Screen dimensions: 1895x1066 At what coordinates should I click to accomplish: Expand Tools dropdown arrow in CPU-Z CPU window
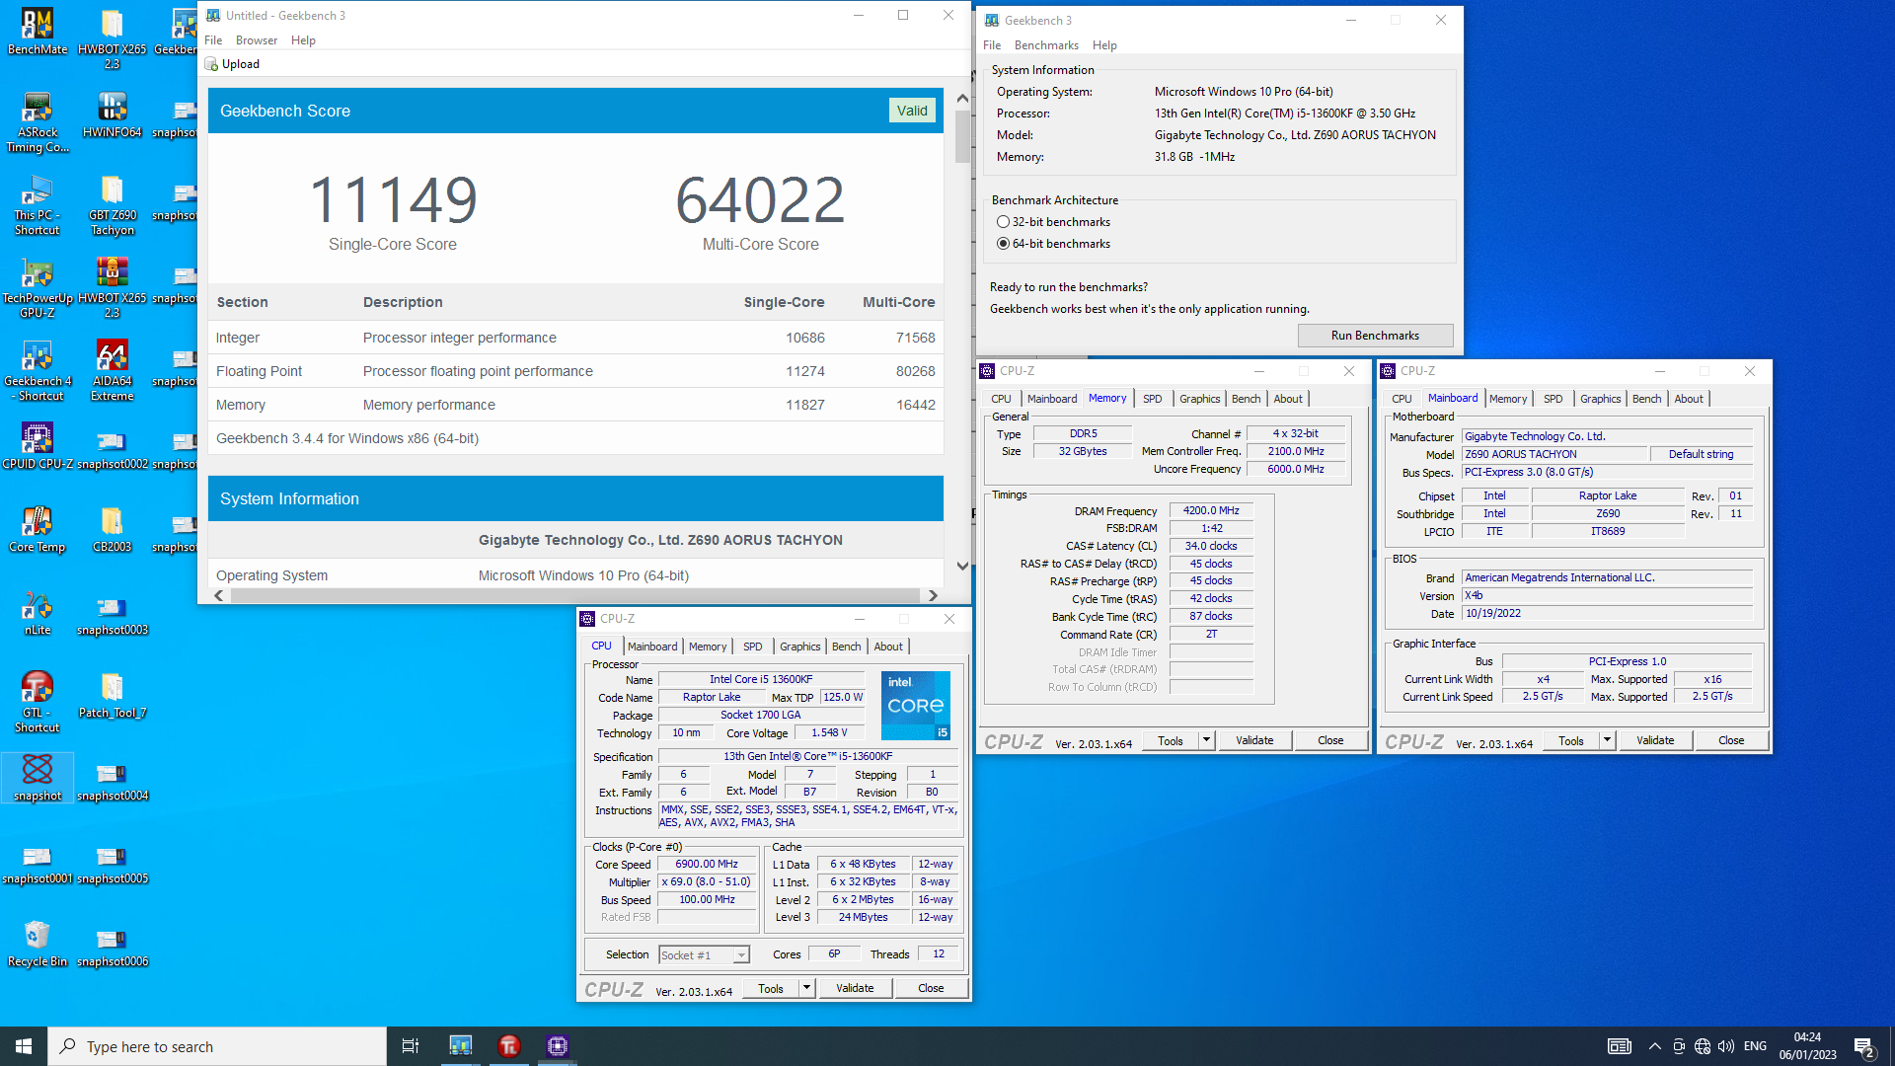click(x=806, y=988)
